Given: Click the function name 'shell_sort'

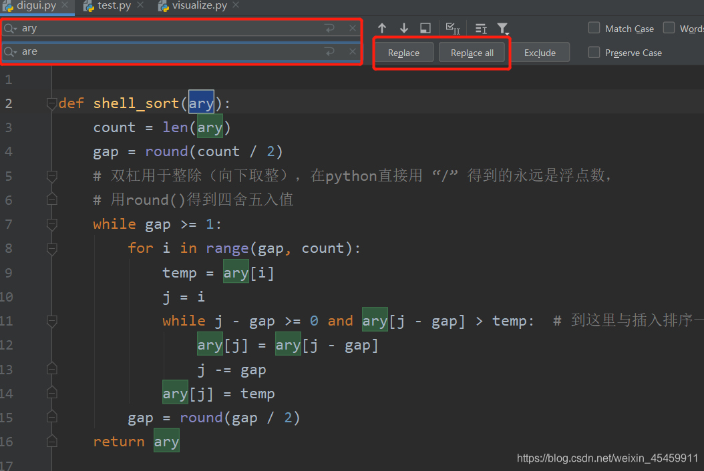Looking at the screenshot, I should tap(136, 103).
